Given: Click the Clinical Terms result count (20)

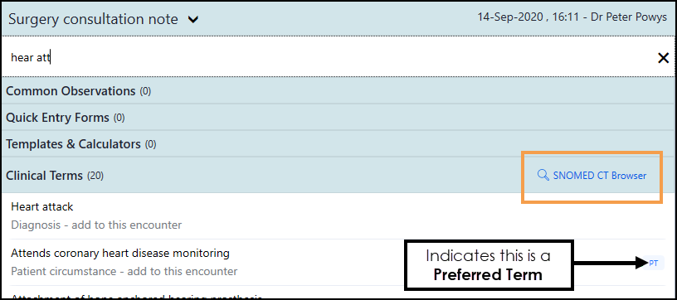Looking at the screenshot, I should pos(95,176).
